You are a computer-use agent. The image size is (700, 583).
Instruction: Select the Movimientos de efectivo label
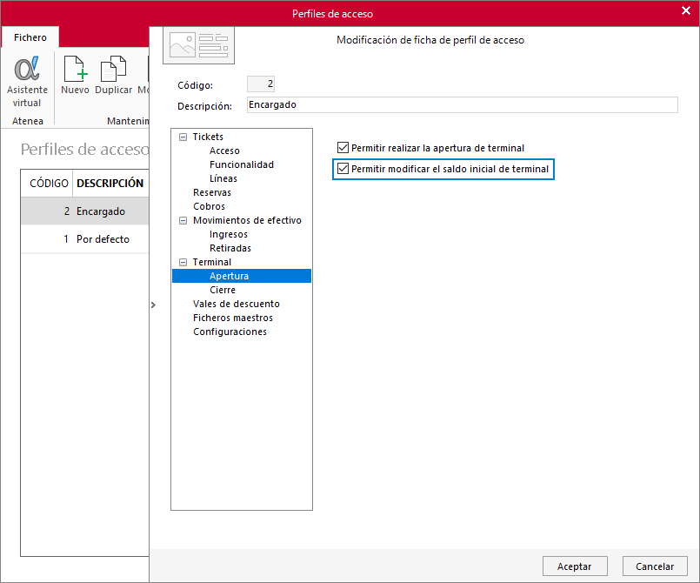point(247,220)
